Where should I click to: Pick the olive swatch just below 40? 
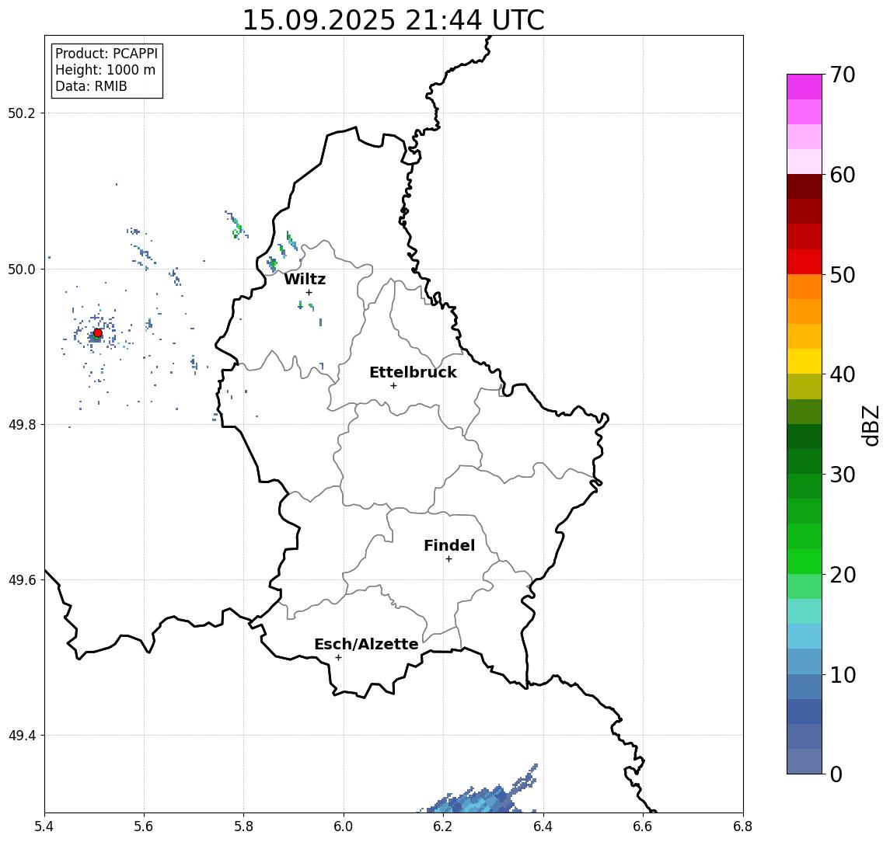[x=804, y=387]
